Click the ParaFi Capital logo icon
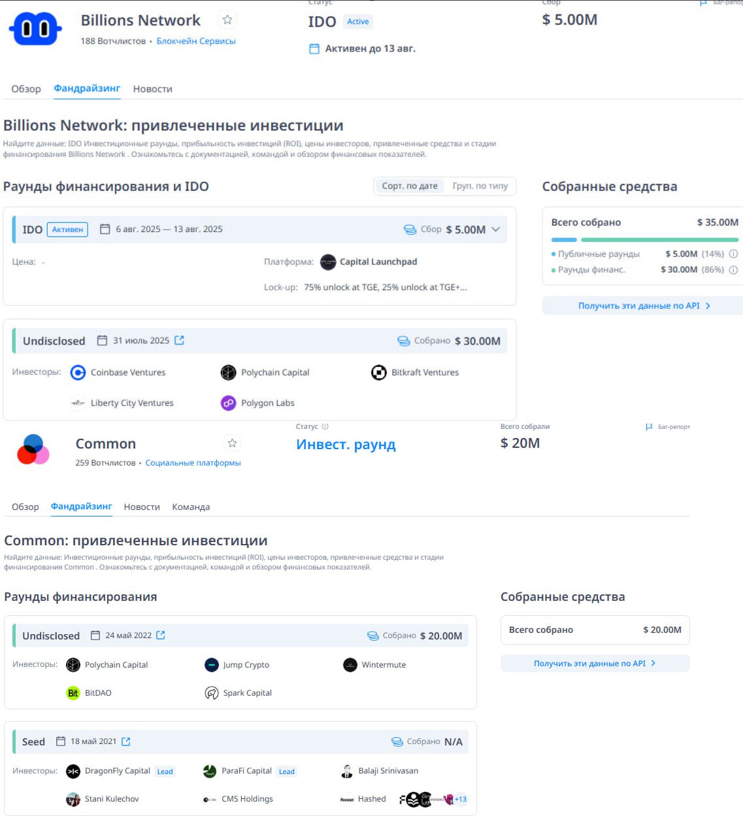 pyautogui.click(x=210, y=772)
